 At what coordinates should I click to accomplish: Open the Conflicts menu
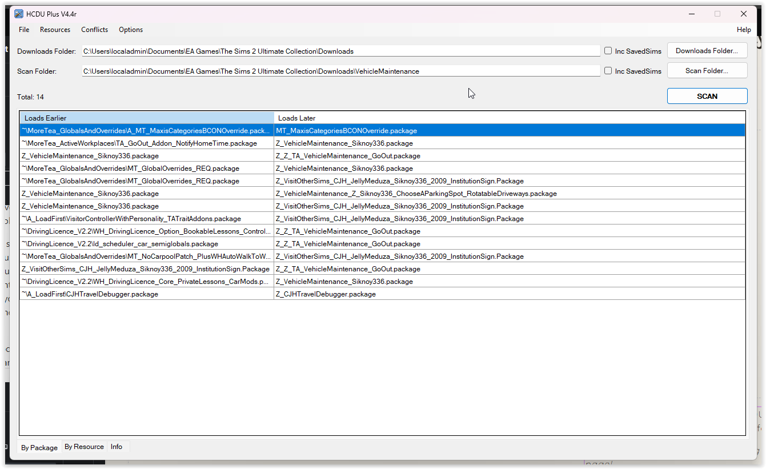click(x=94, y=30)
